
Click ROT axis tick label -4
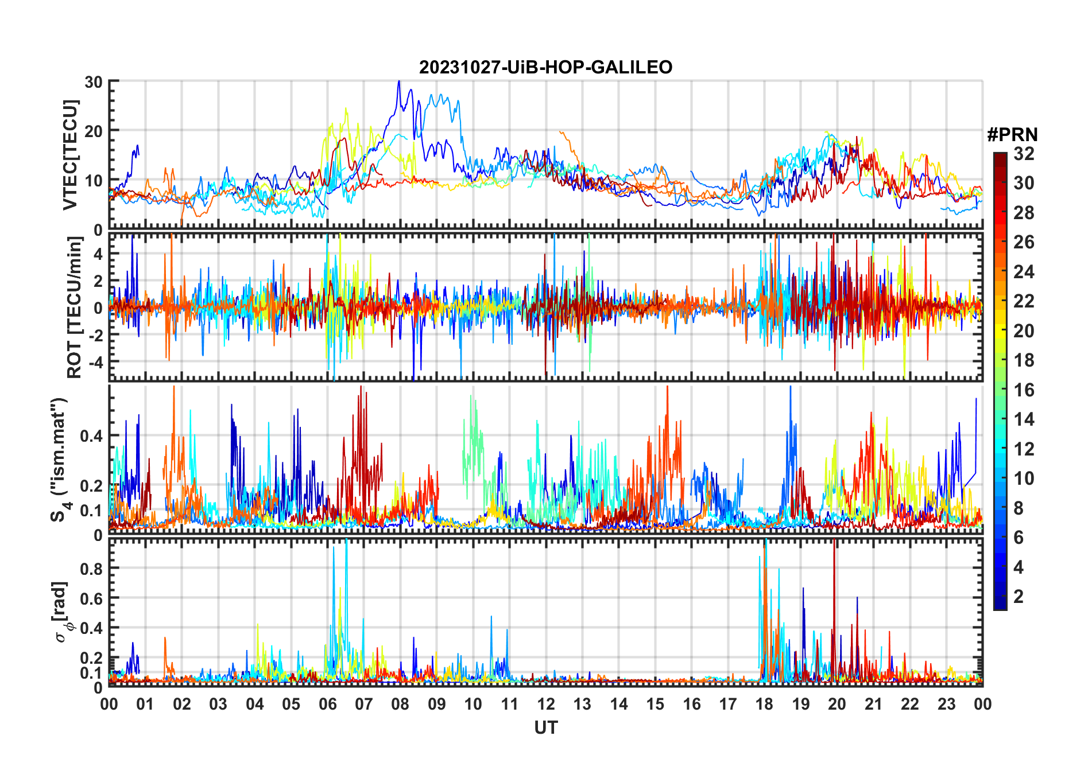(95, 362)
